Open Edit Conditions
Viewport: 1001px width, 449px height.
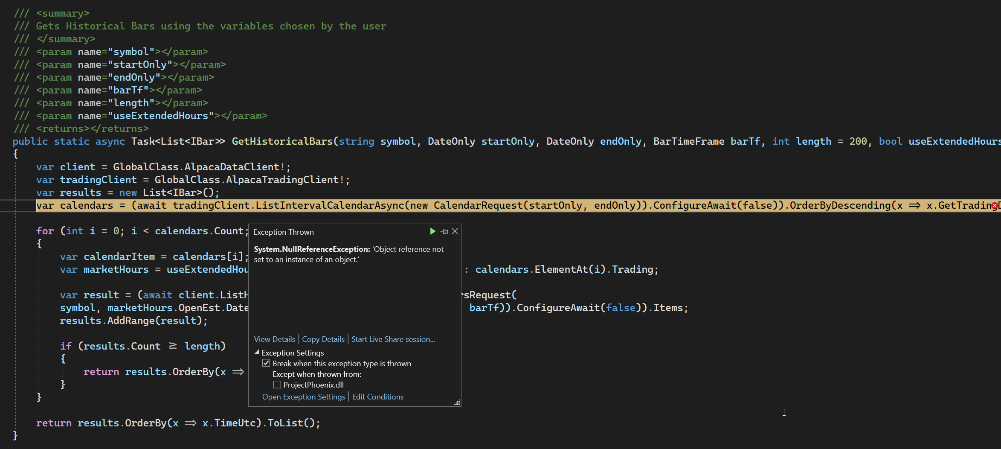coord(378,397)
